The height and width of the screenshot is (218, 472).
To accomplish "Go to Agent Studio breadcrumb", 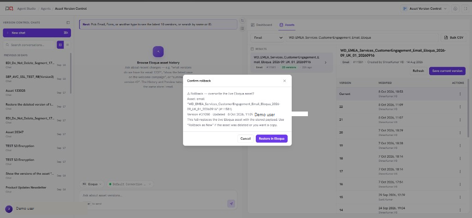I will point(25,9).
